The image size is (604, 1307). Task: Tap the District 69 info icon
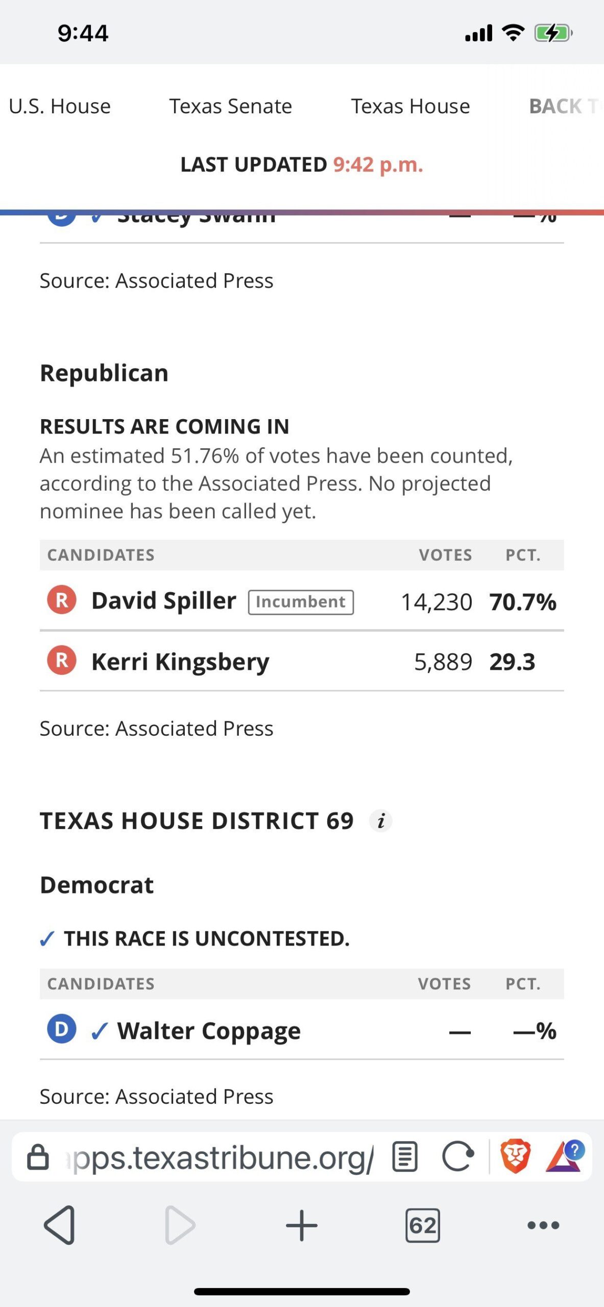381,821
